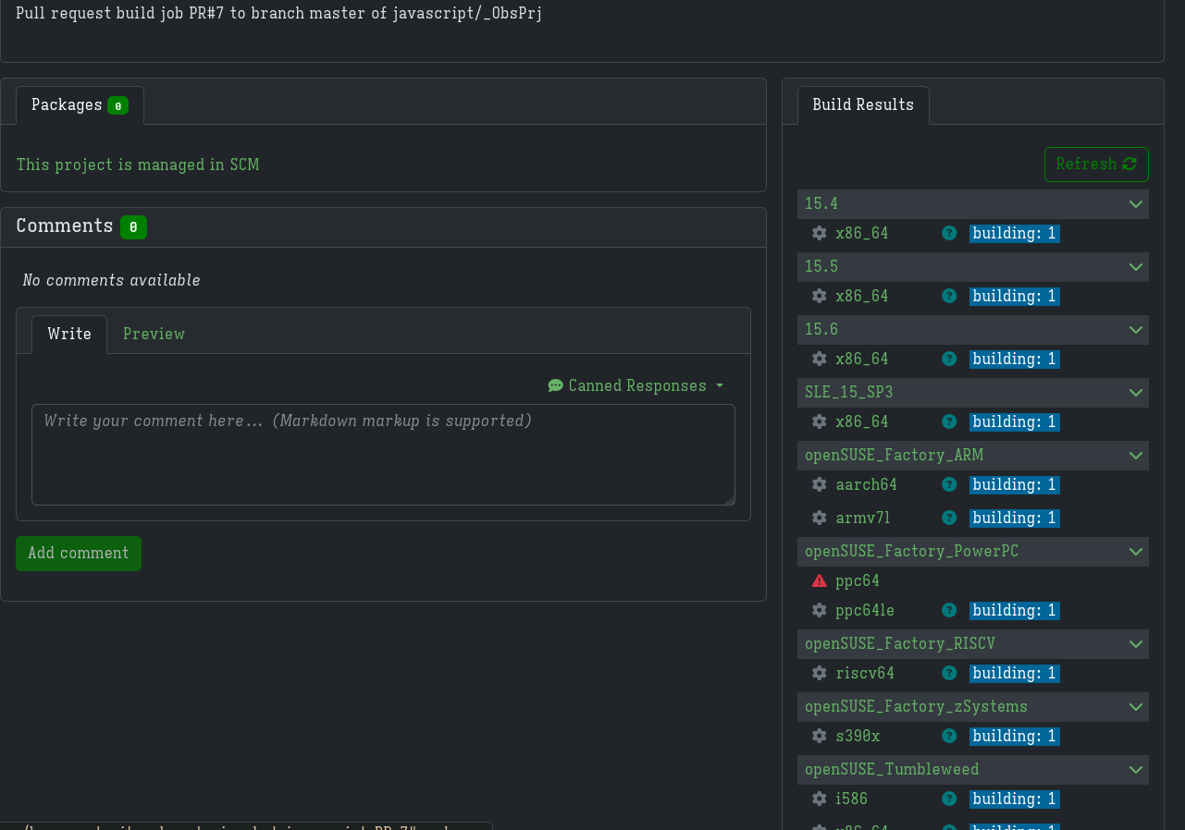Viewport: 1185px width, 830px height.
Task: Click help icon in aarch64 row
Action: click(949, 484)
